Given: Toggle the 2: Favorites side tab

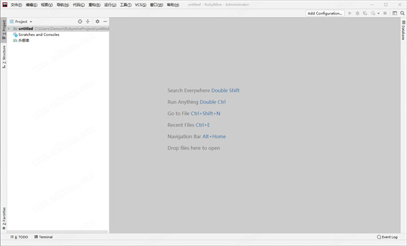Looking at the screenshot, I should pyautogui.click(x=4, y=218).
